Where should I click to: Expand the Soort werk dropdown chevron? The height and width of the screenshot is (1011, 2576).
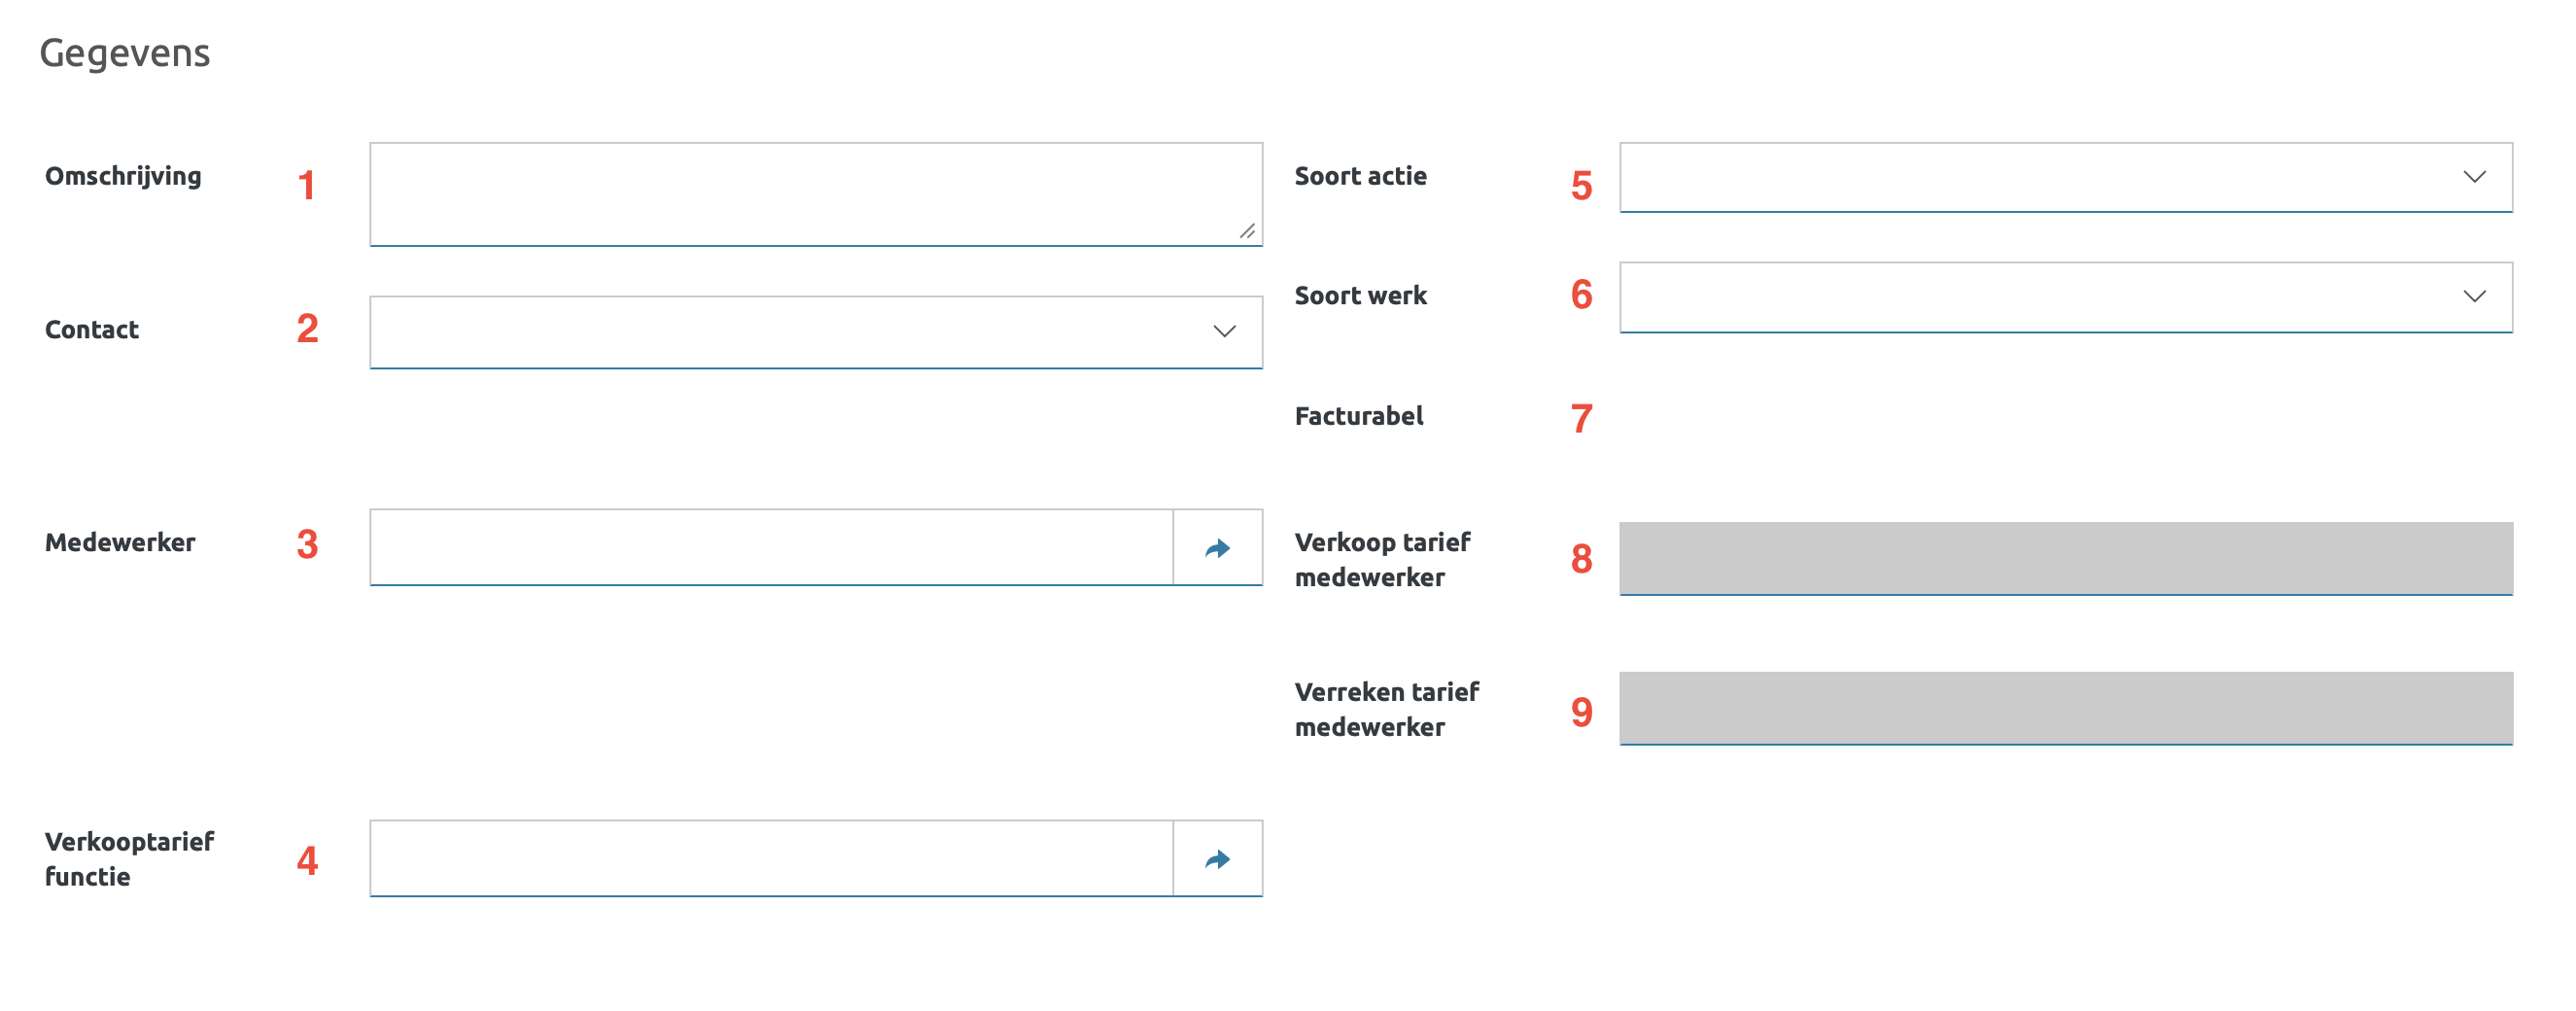(x=2474, y=296)
